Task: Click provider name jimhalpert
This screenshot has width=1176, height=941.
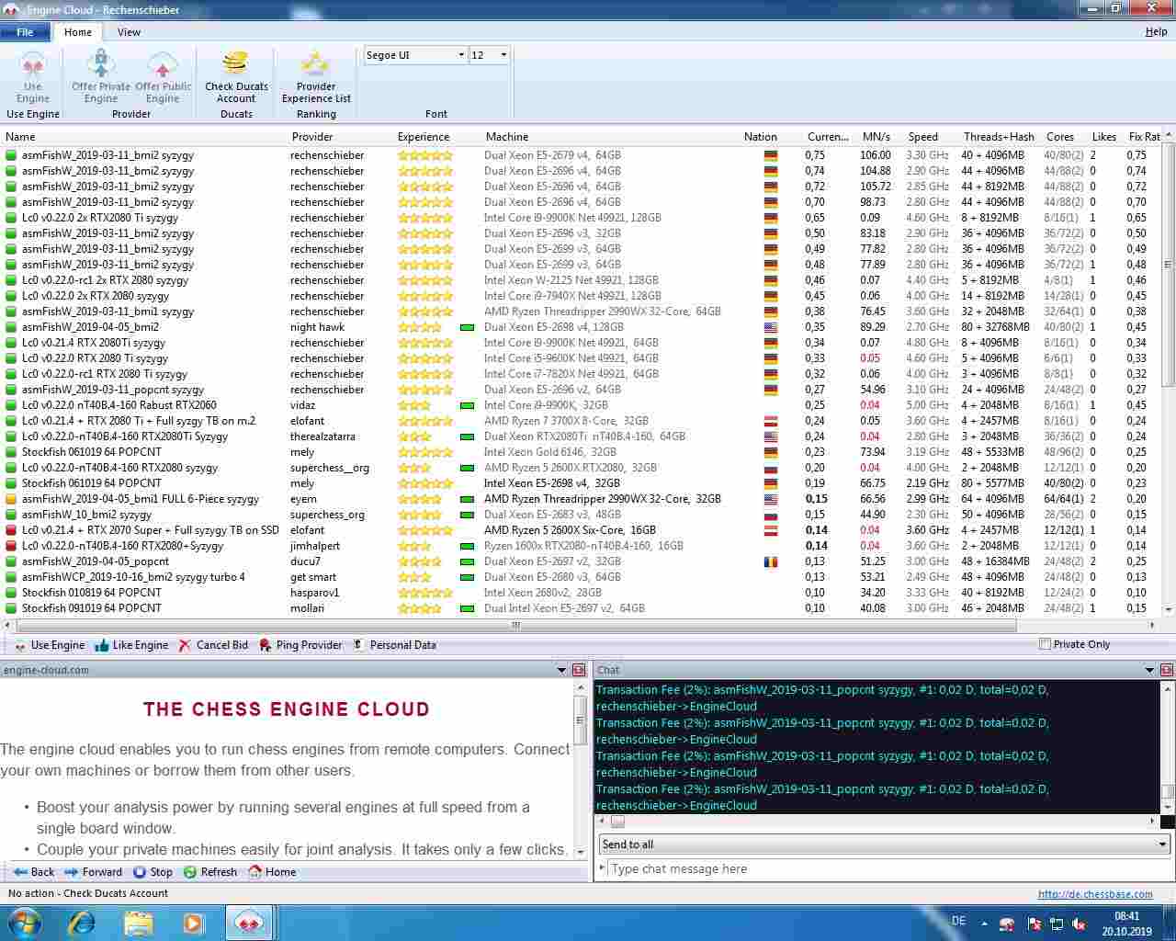Action: pos(315,546)
